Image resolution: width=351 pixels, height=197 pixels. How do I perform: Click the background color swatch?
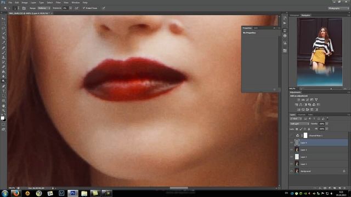point(5,120)
